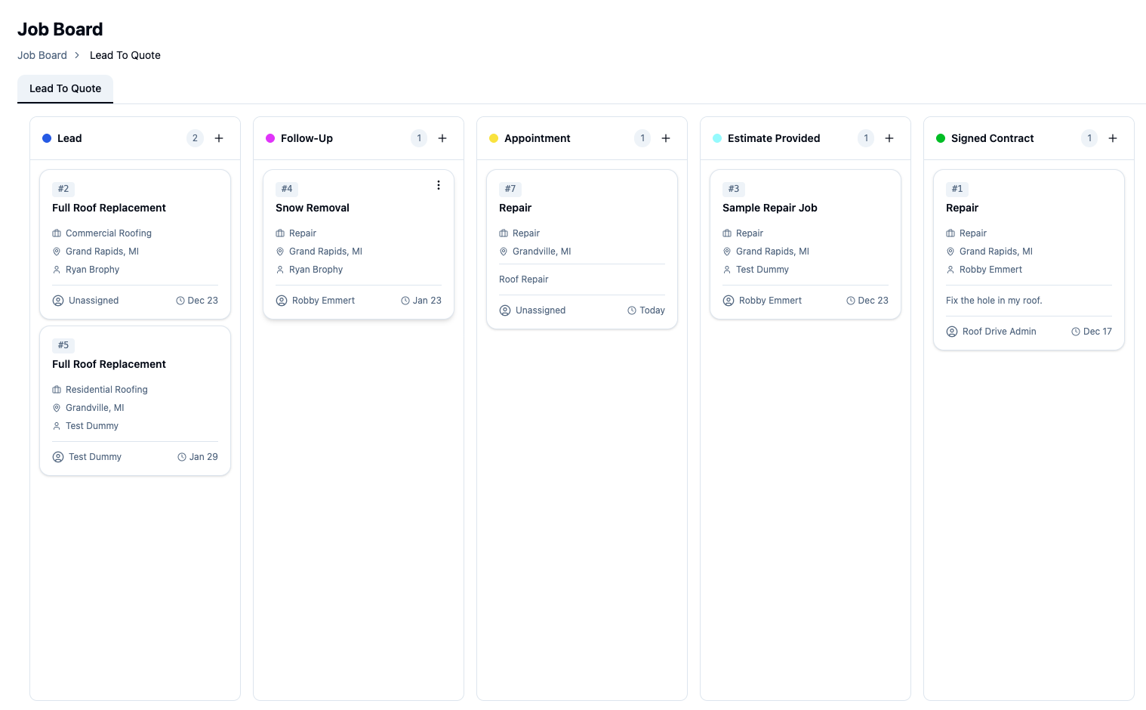Click the #3 job number badge
The width and height of the screenshot is (1146, 710).
point(734,189)
